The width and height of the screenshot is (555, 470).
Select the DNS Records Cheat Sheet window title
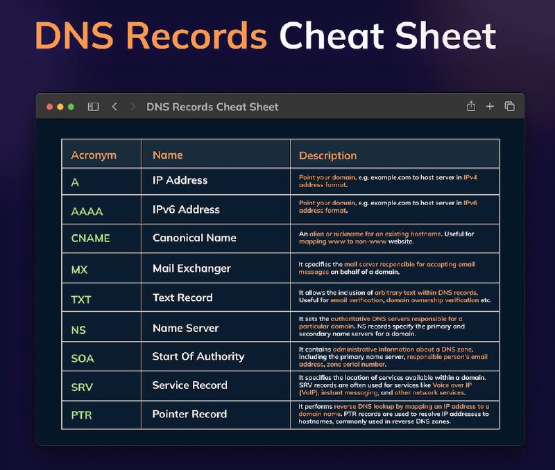tap(212, 107)
